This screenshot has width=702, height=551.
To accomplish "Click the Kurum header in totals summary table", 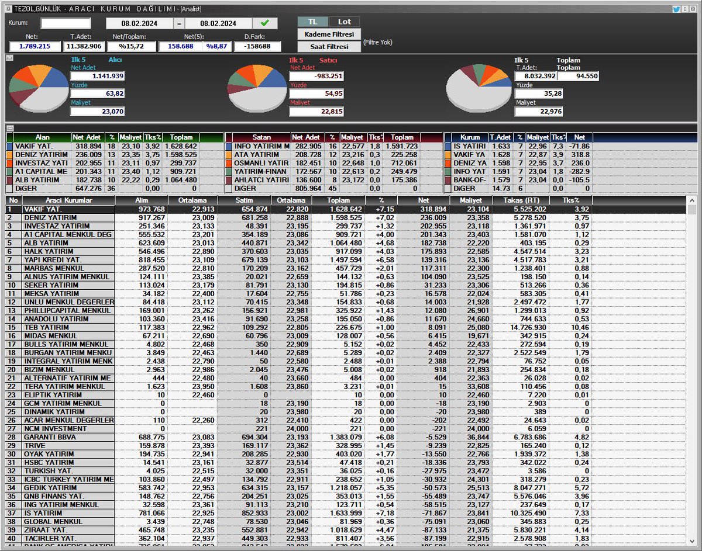I will [470, 137].
